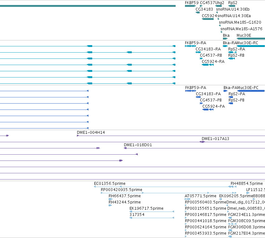The width and height of the screenshot is (265, 238).
Task: Click the RpS2 gene label
Action: pyautogui.click(x=233, y=3)
